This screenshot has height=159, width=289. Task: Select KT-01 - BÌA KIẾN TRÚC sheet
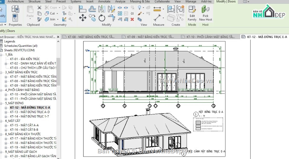point(25,59)
